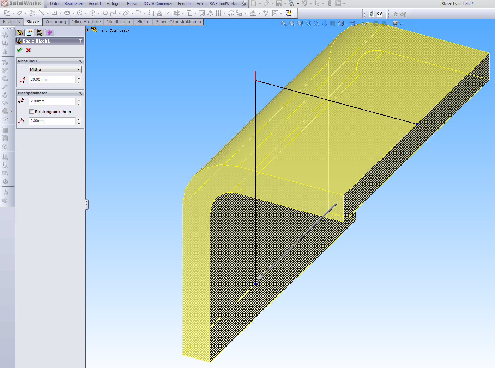
Task: Select the Line sketch tool
Action: point(42,13)
